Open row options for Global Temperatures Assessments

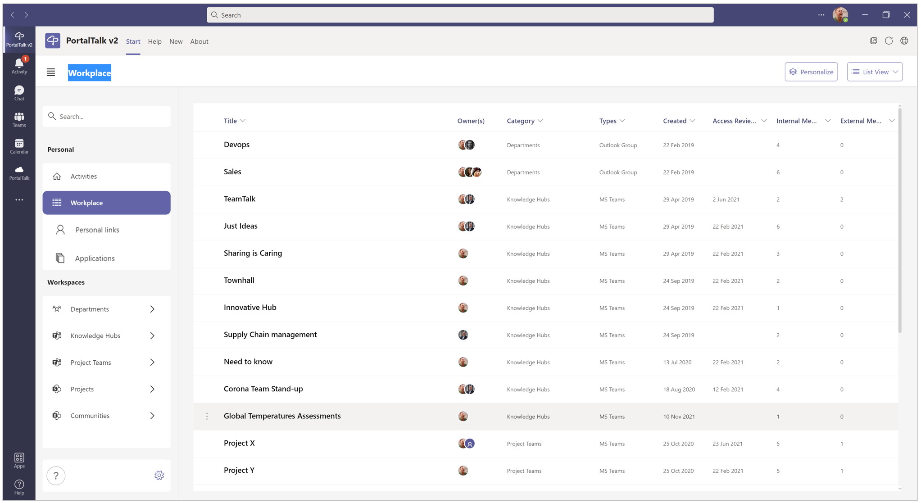click(207, 416)
